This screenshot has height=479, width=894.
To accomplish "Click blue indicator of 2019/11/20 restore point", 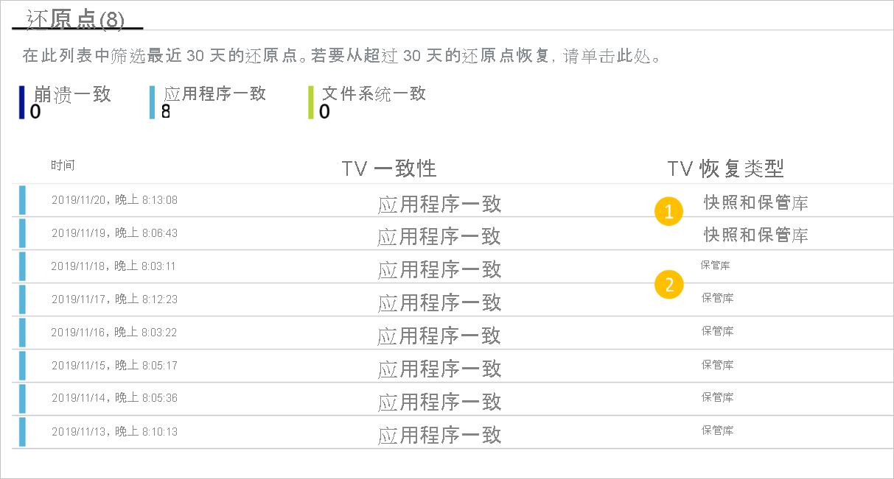I will 22,200.
